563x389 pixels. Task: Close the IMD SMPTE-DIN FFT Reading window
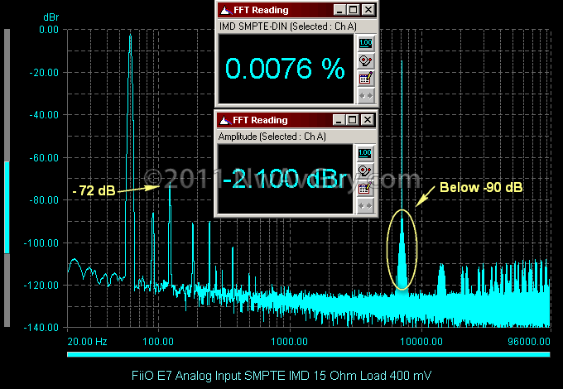(368, 10)
